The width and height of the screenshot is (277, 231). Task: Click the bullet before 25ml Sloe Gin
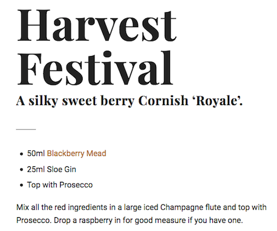pos(21,170)
